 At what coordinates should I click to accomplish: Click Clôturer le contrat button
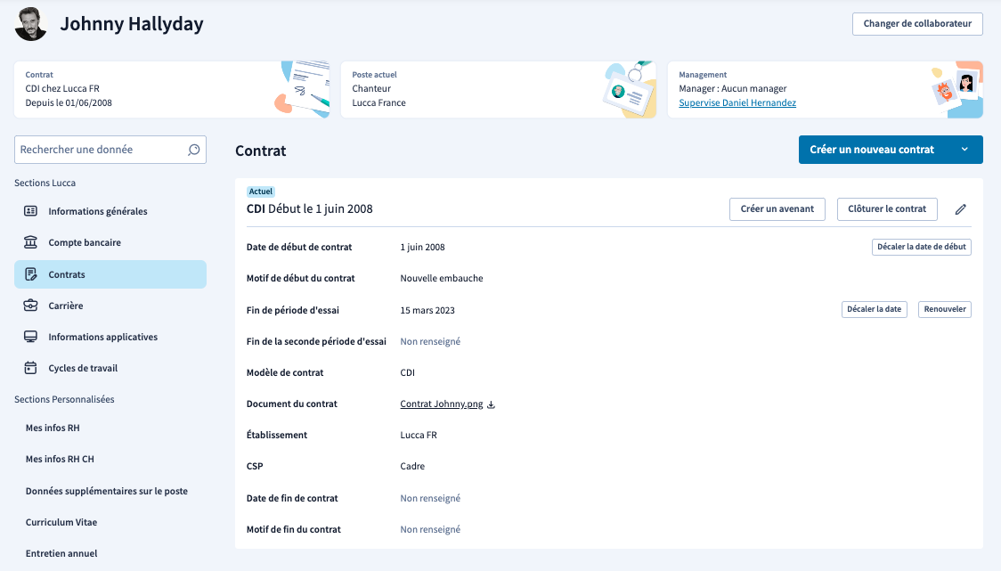pos(887,208)
